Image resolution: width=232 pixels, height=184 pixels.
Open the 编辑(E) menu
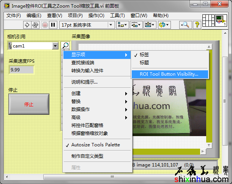click(x=34, y=16)
